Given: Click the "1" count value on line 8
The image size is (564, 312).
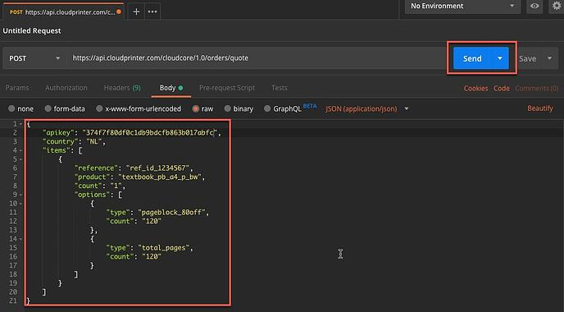Looking at the screenshot, I should pos(116,186).
